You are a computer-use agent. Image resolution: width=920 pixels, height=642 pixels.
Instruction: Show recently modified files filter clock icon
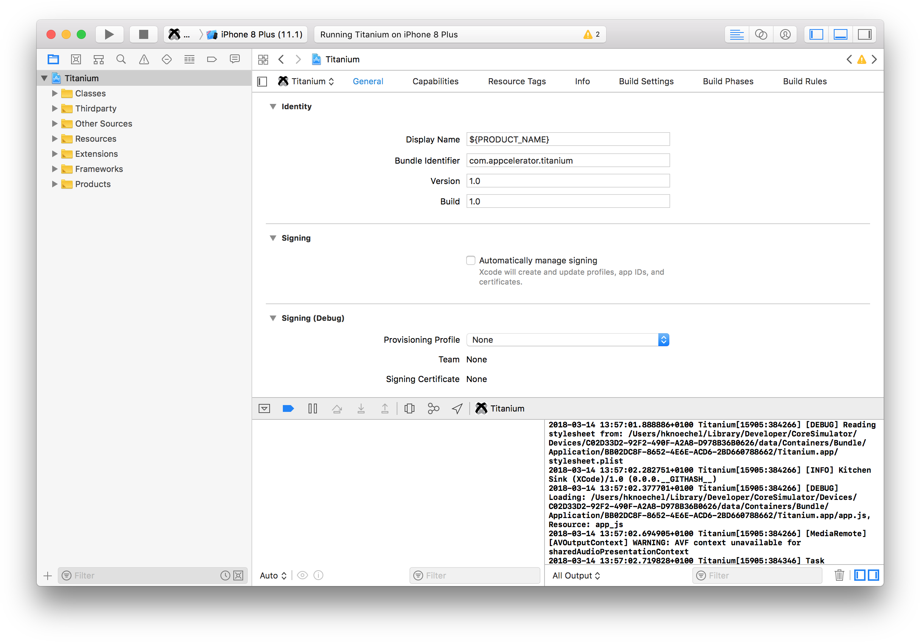225,576
